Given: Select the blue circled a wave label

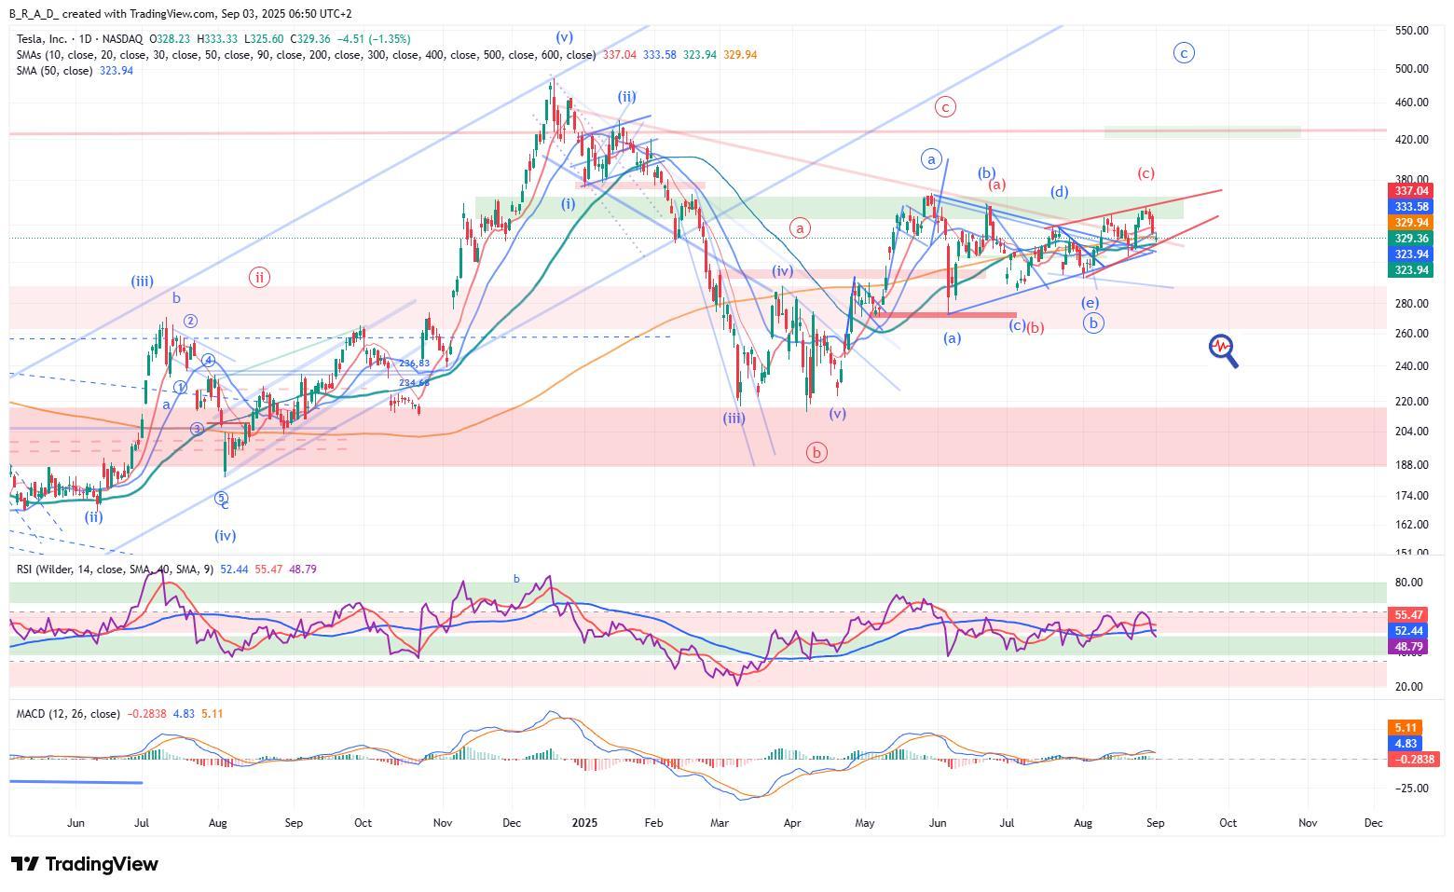Looking at the screenshot, I should [931, 159].
